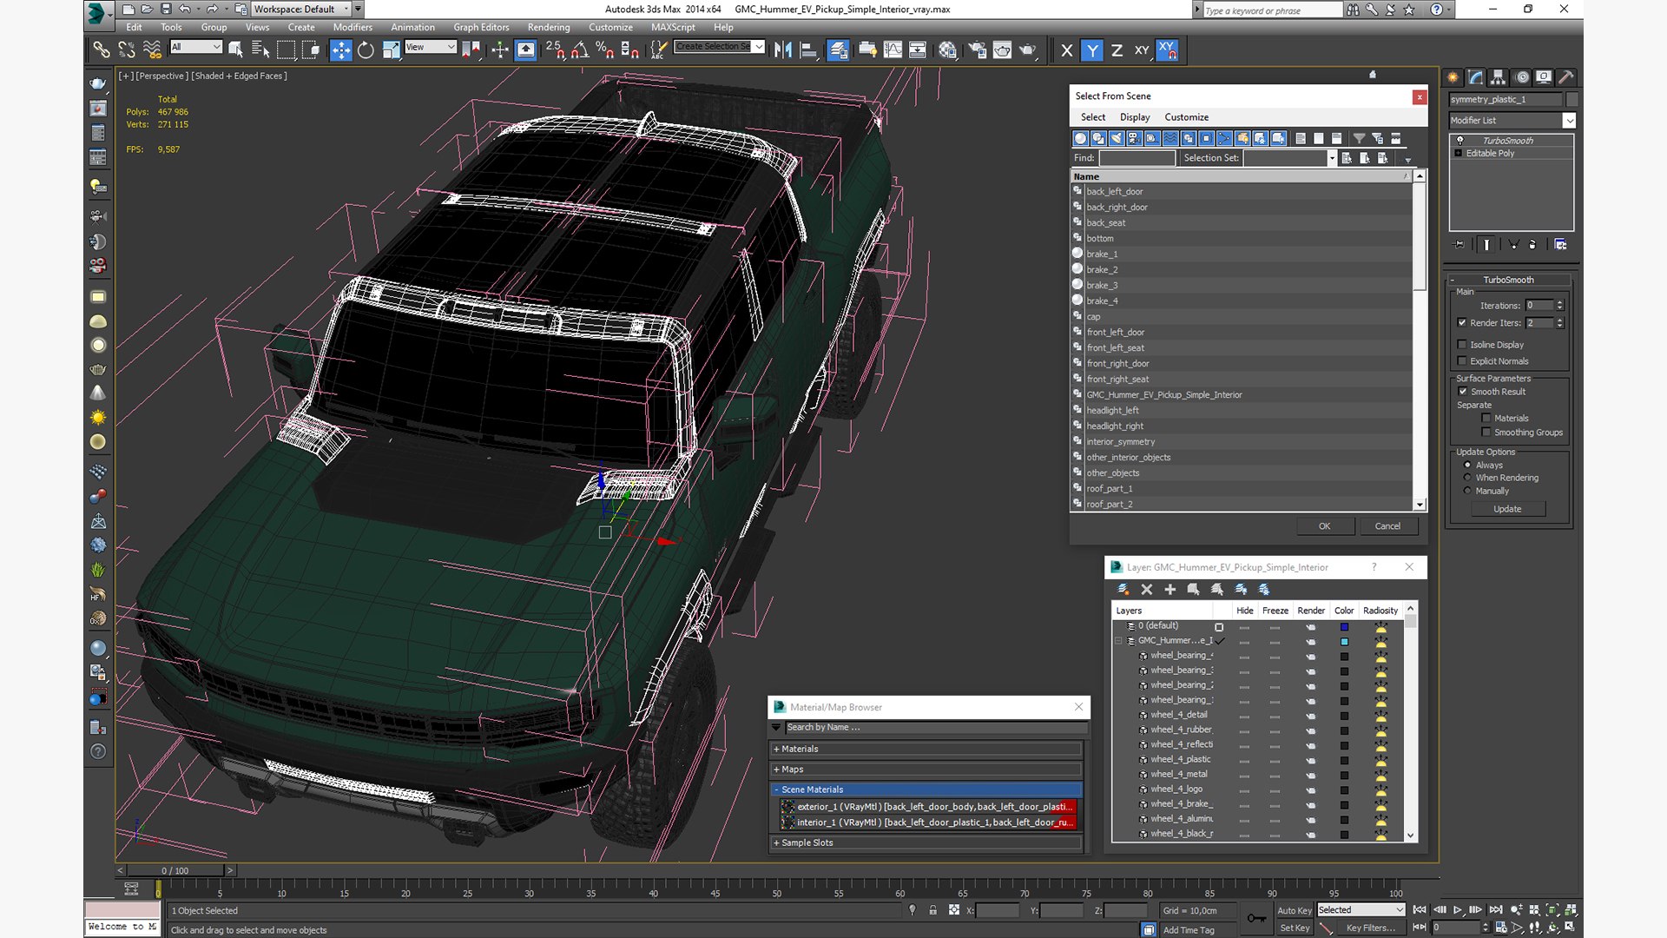Collapse the GMC_Hummer layer tree
The image size is (1667, 938).
point(1118,641)
